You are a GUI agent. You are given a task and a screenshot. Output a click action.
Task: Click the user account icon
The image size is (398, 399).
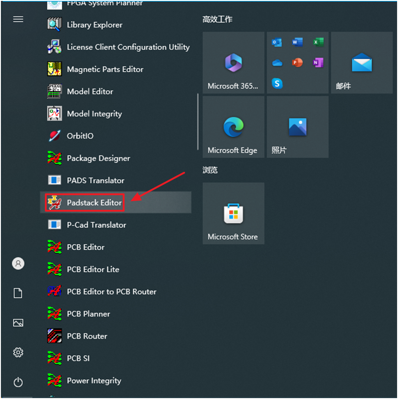[x=18, y=263]
